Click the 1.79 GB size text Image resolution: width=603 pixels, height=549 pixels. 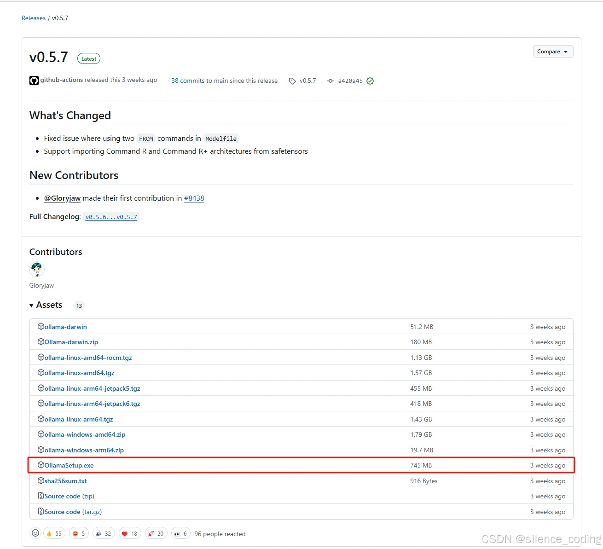click(x=421, y=434)
